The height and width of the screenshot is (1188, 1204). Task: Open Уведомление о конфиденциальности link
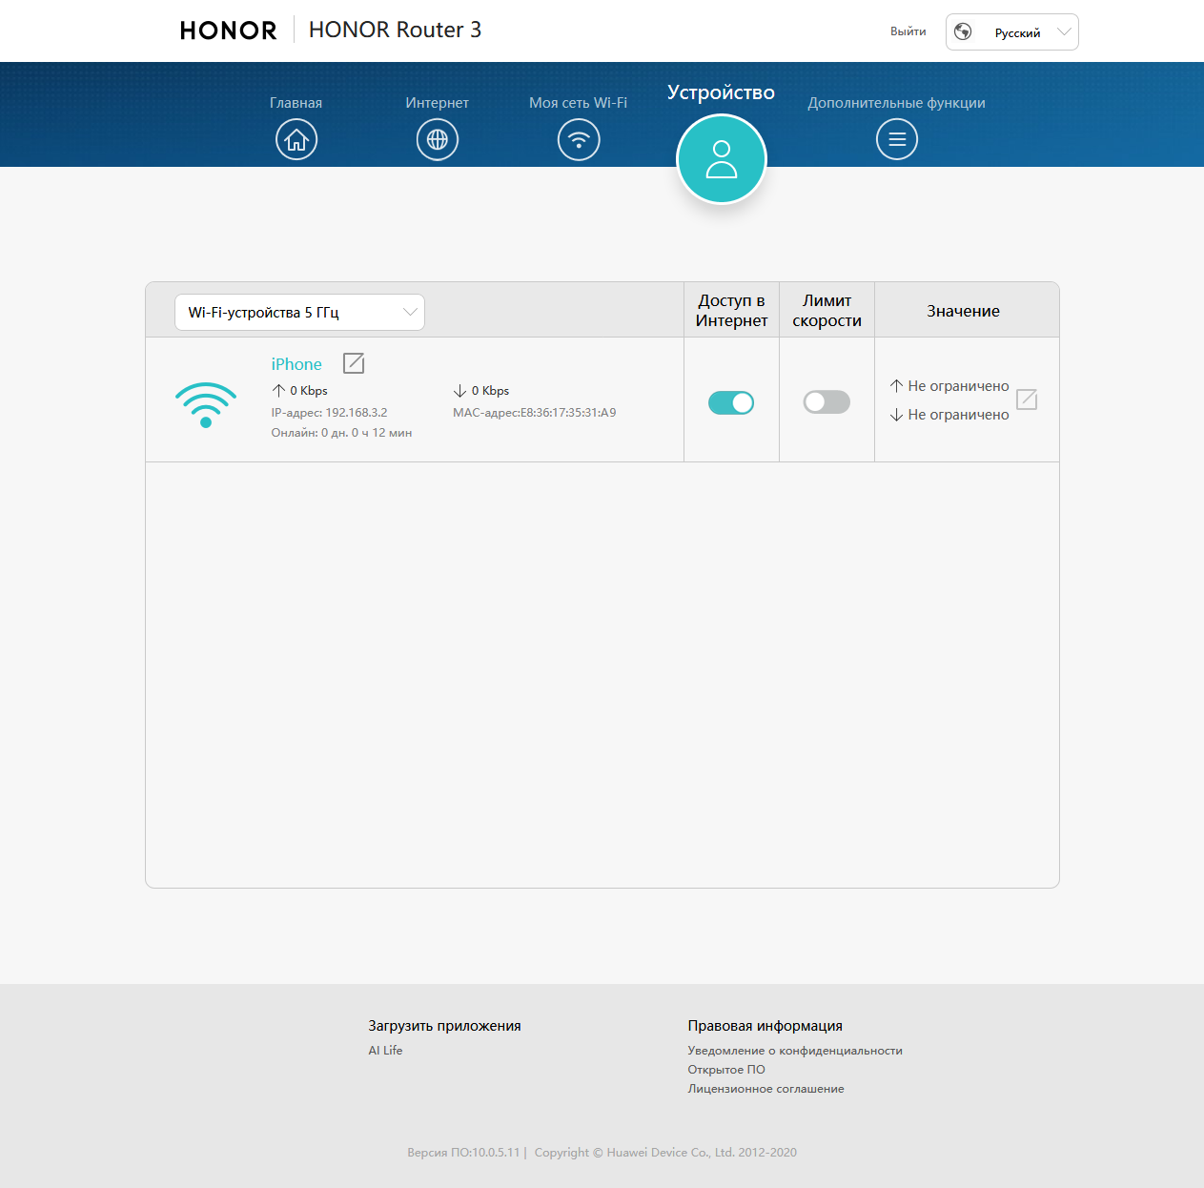795,1051
